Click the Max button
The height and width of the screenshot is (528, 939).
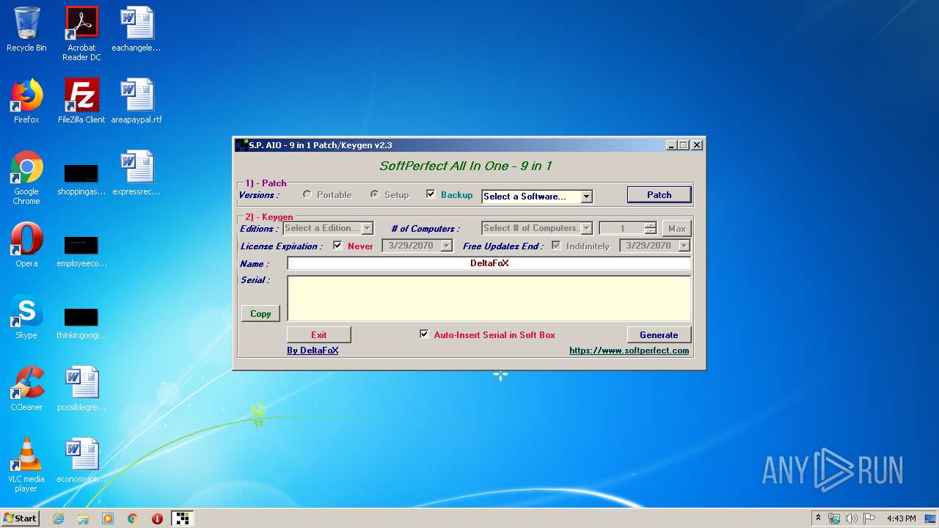click(x=676, y=228)
